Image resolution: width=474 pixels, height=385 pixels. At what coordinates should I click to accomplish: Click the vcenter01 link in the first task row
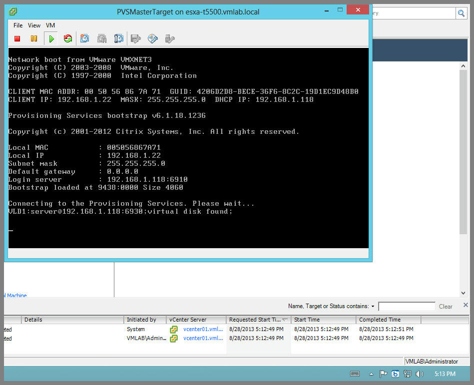pyautogui.click(x=203, y=329)
